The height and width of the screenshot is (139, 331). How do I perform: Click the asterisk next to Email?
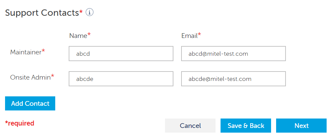(199, 34)
